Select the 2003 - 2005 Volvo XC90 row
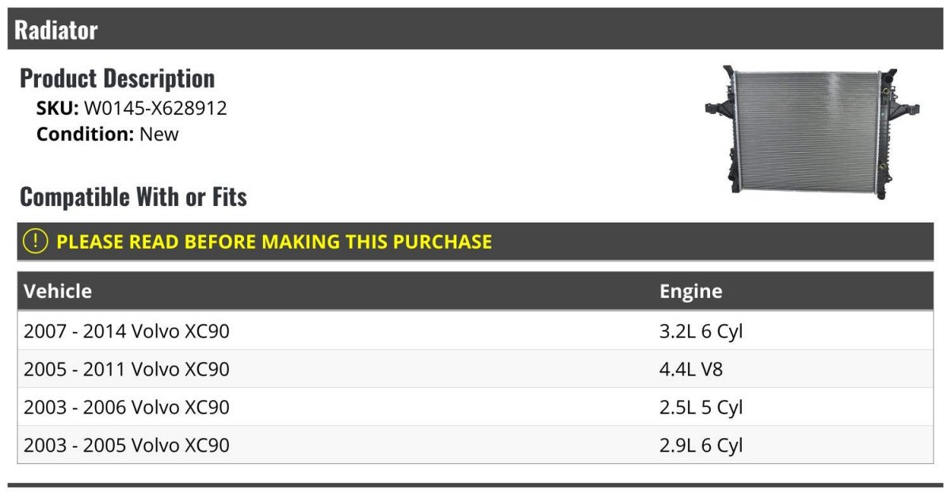This screenshot has height=495, width=951. tap(127, 445)
